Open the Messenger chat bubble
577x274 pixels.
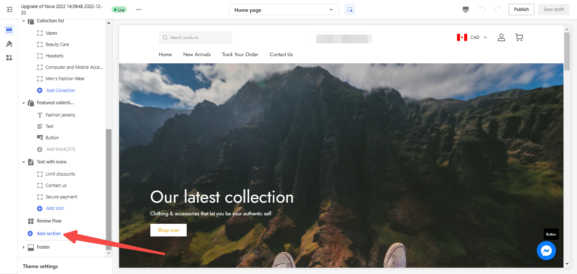[x=546, y=251]
